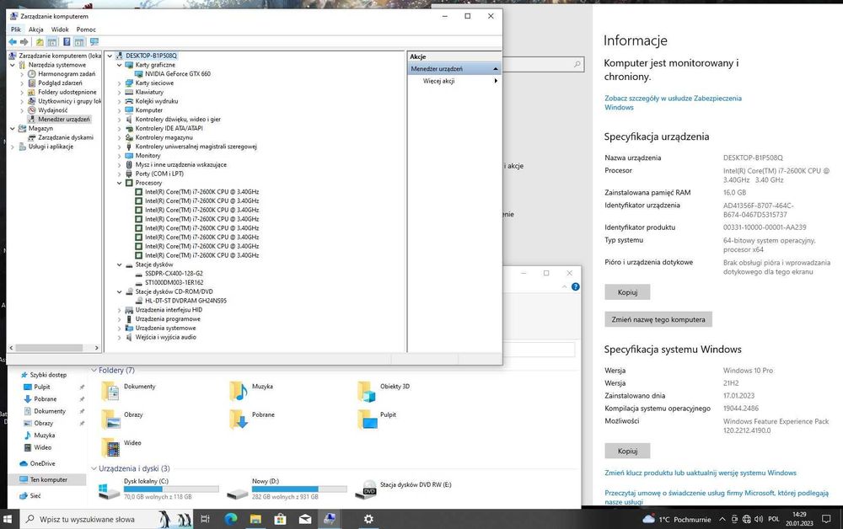Open Dysk lokalny (C:) drive icon
Image resolution: width=843 pixels, height=529 pixels.
[x=109, y=489]
